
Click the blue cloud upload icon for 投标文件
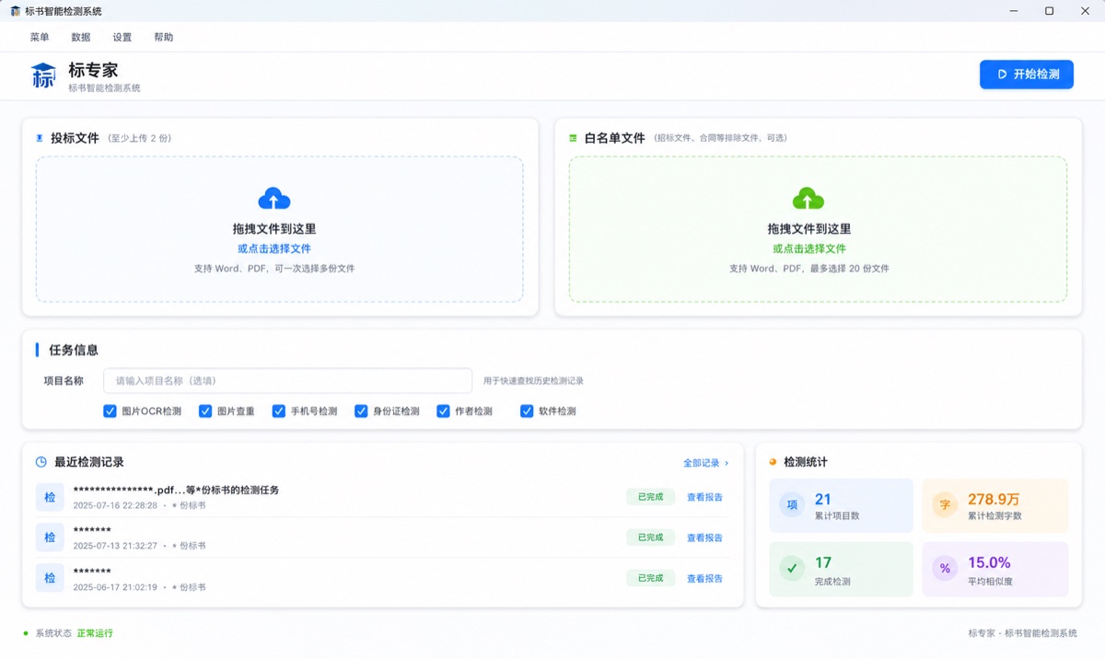click(x=274, y=198)
